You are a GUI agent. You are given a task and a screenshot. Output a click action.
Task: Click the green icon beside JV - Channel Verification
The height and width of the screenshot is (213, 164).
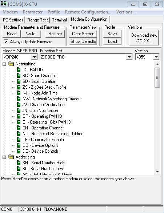[19, 105]
